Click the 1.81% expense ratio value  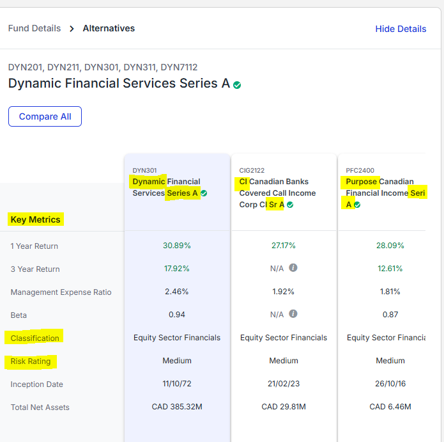(390, 292)
